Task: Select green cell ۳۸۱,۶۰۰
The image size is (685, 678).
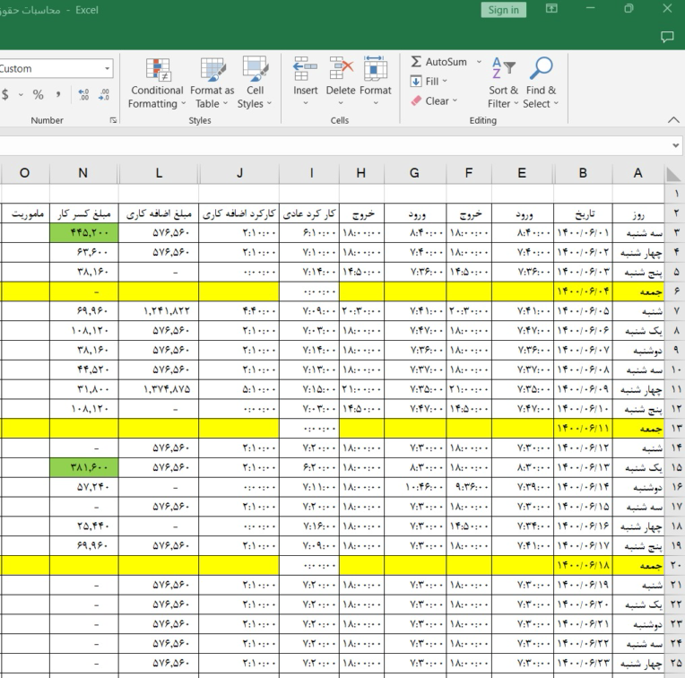Action: click(x=84, y=467)
